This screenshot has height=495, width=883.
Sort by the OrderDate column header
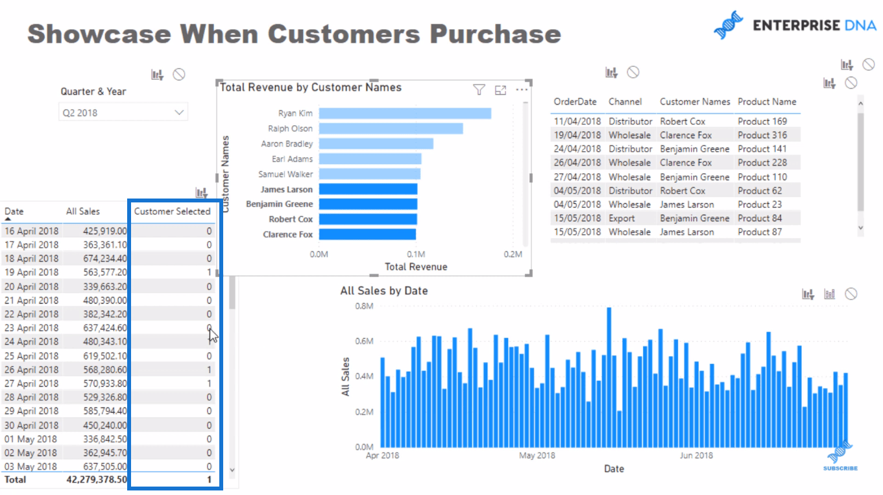575,102
